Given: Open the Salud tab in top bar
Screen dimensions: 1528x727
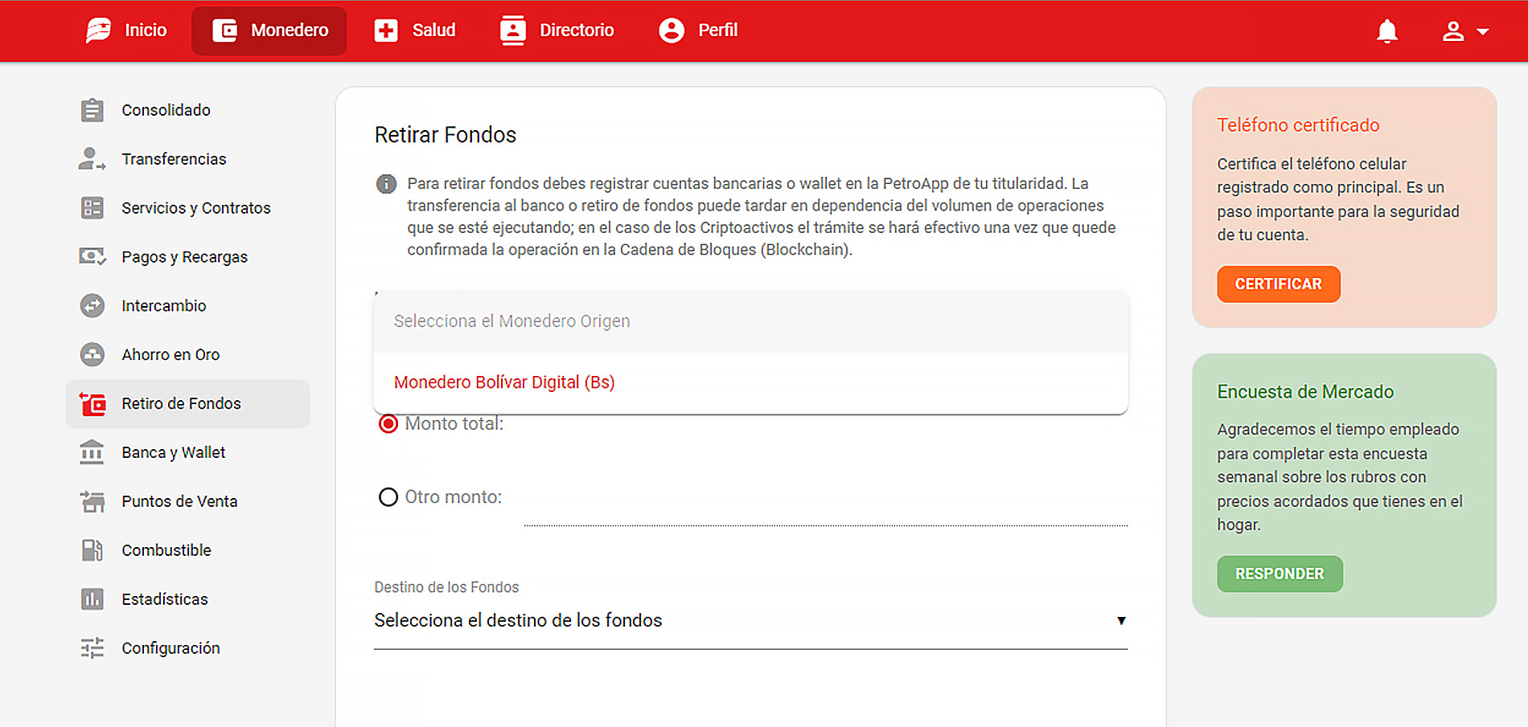Looking at the screenshot, I should coord(415,31).
